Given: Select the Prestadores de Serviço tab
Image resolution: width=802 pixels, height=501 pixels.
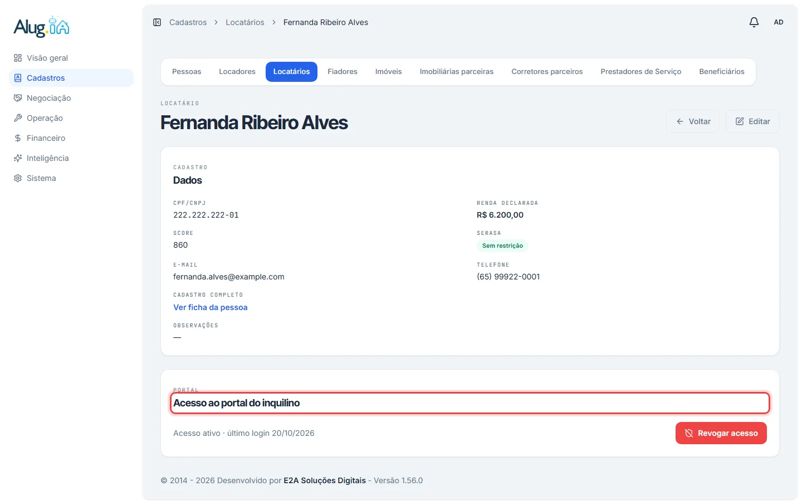Looking at the screenshot, I should click(641, 72).
